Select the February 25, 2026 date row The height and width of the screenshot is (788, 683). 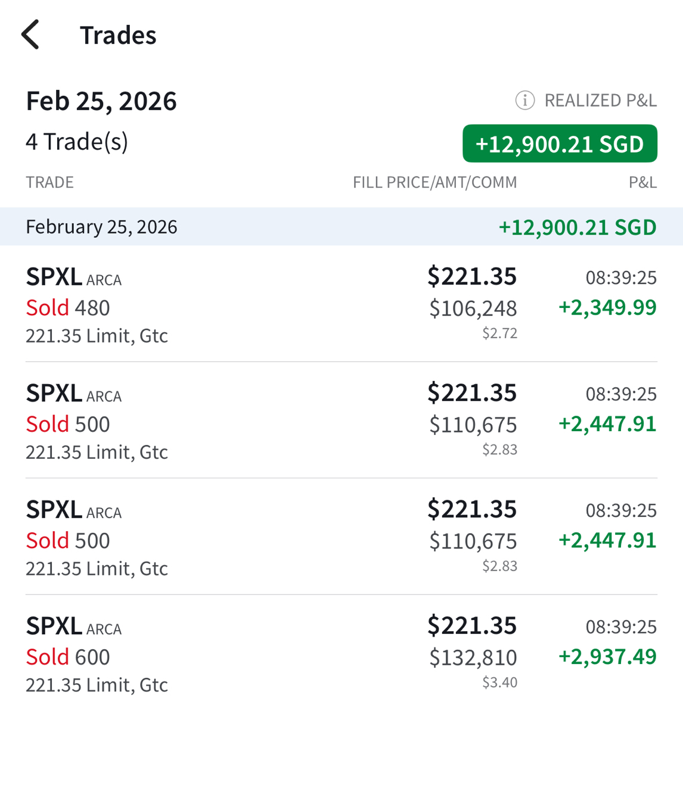click(x=341, y=226)
